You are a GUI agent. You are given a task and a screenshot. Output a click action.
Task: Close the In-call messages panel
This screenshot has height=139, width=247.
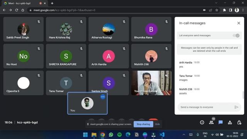click(x=239, y=23)
